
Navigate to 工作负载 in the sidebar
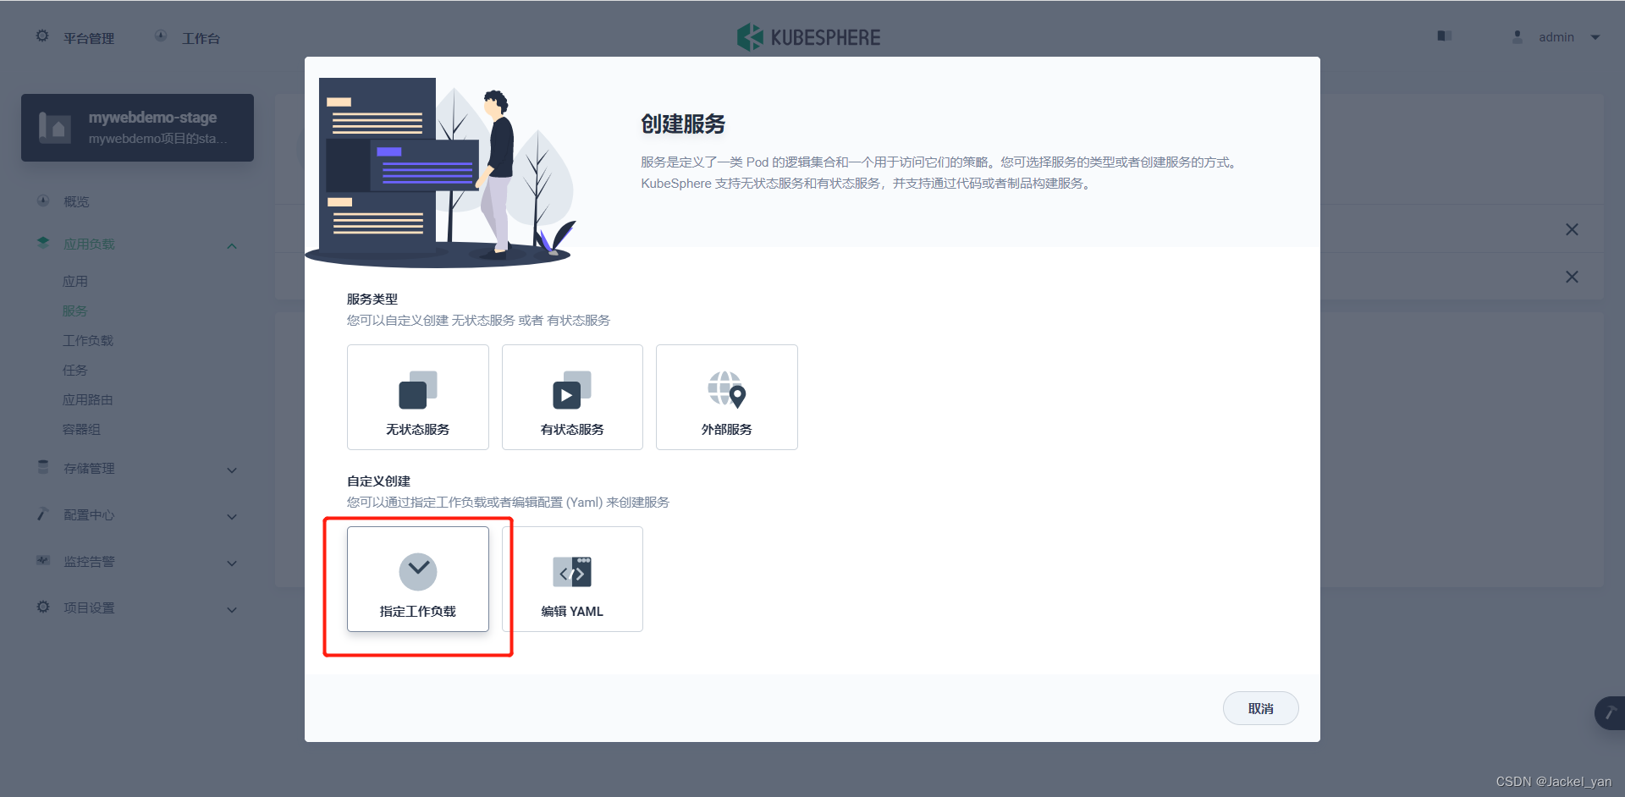[x=88, y=340]
